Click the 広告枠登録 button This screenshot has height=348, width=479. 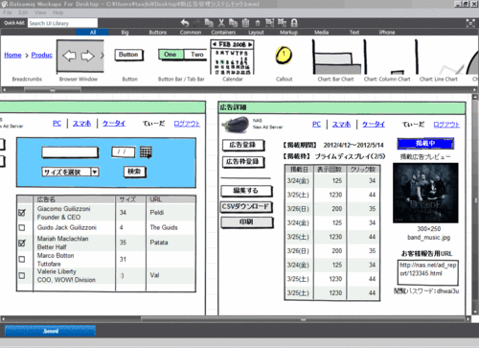[243, 162]
